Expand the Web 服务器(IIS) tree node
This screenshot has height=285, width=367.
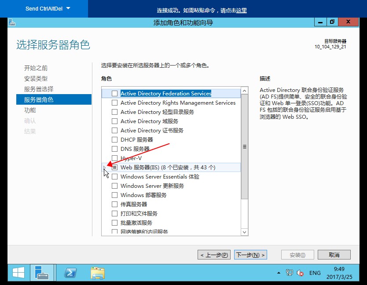coord(105,167)
